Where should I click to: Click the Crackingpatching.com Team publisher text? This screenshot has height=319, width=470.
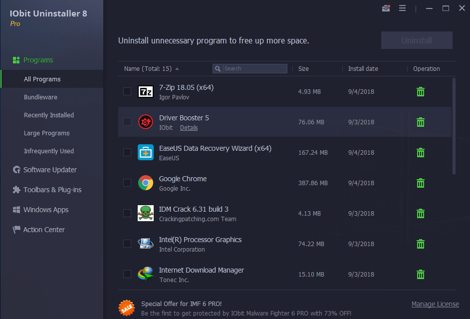point(198,219)
